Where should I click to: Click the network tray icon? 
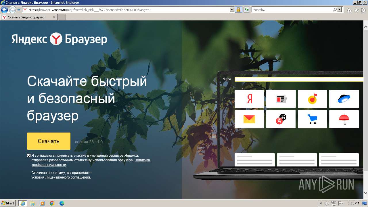(334, 203)
